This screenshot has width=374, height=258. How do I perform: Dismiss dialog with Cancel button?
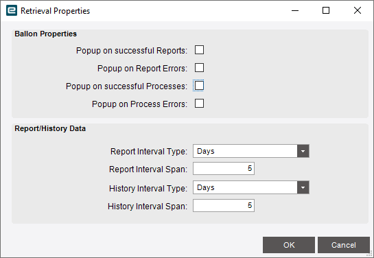pos(344,245)
